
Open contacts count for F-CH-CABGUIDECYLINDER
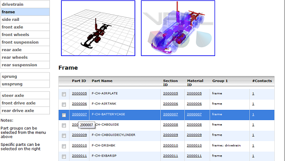coord(253,135)
